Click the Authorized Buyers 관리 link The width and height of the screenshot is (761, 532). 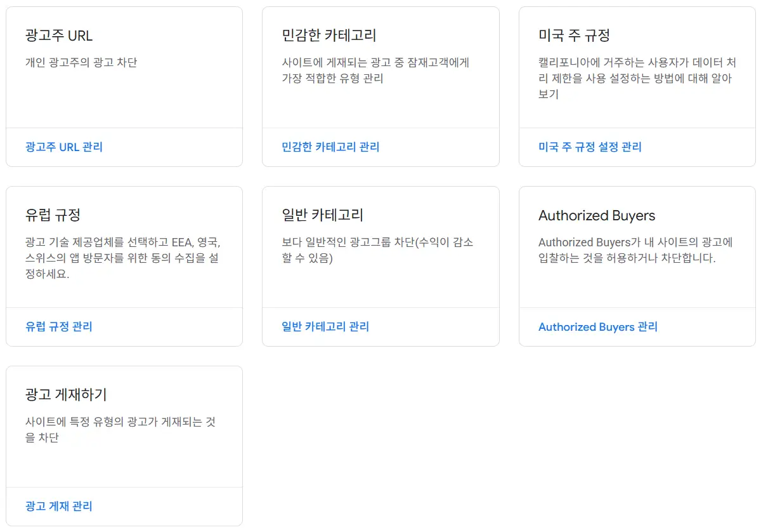click(597, 327)
